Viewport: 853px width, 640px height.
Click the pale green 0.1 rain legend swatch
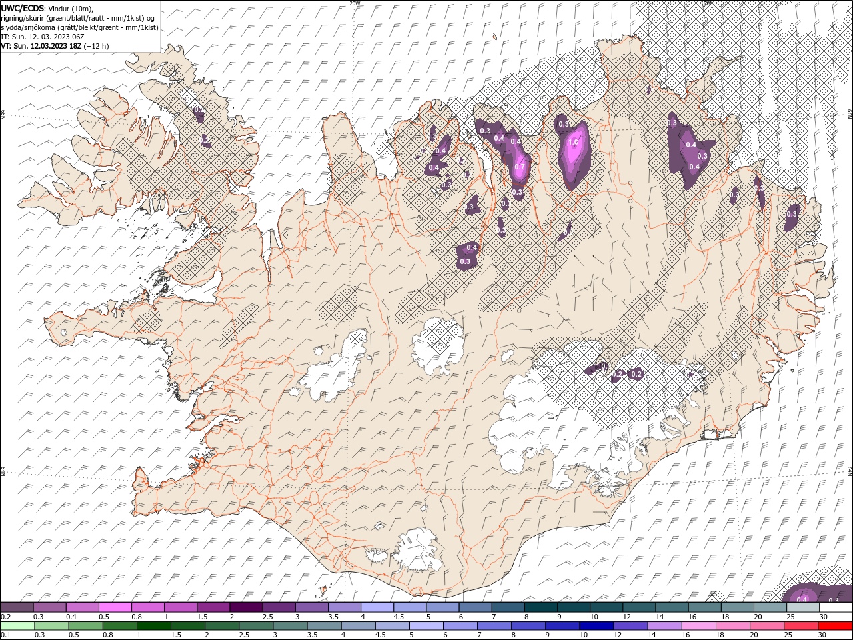click(x=17, y=626)
